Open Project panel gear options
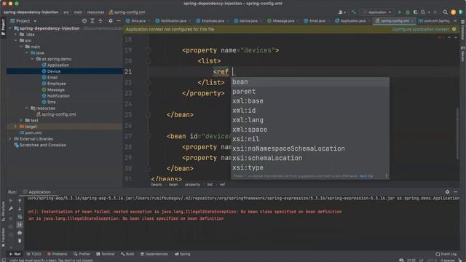The width and height of the screenshot is (466, 262). (x=111, y=21)
